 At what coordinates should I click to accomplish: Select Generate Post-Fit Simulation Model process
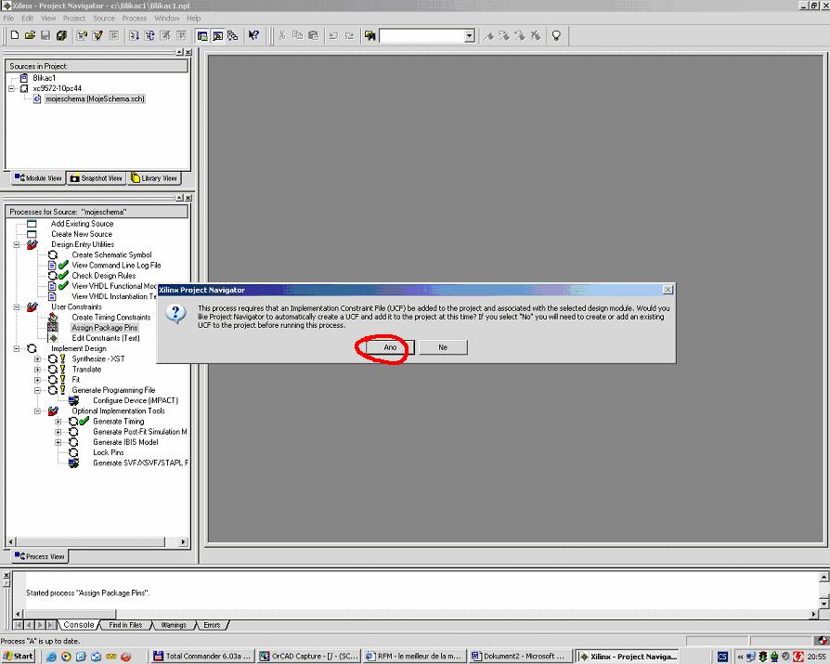[x=140, y=432]
